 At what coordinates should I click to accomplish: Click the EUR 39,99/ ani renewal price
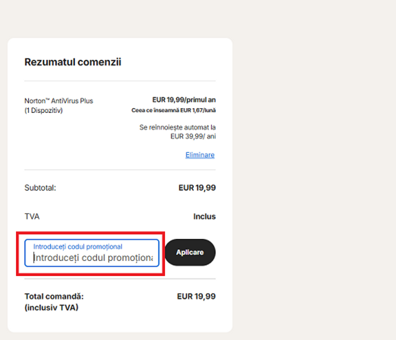(193, 136)
